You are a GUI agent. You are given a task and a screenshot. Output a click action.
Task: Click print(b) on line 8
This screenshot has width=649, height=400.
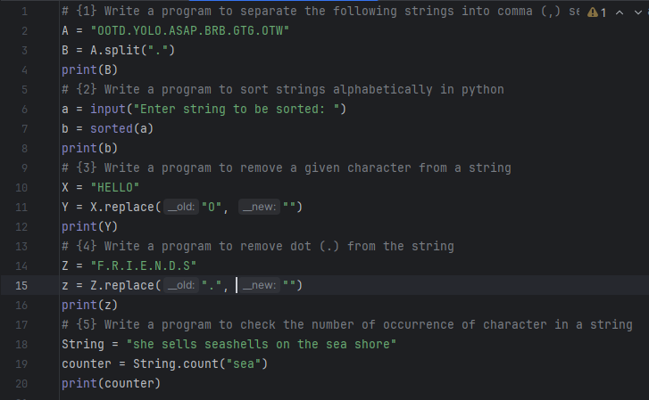(x=90, y=149)
